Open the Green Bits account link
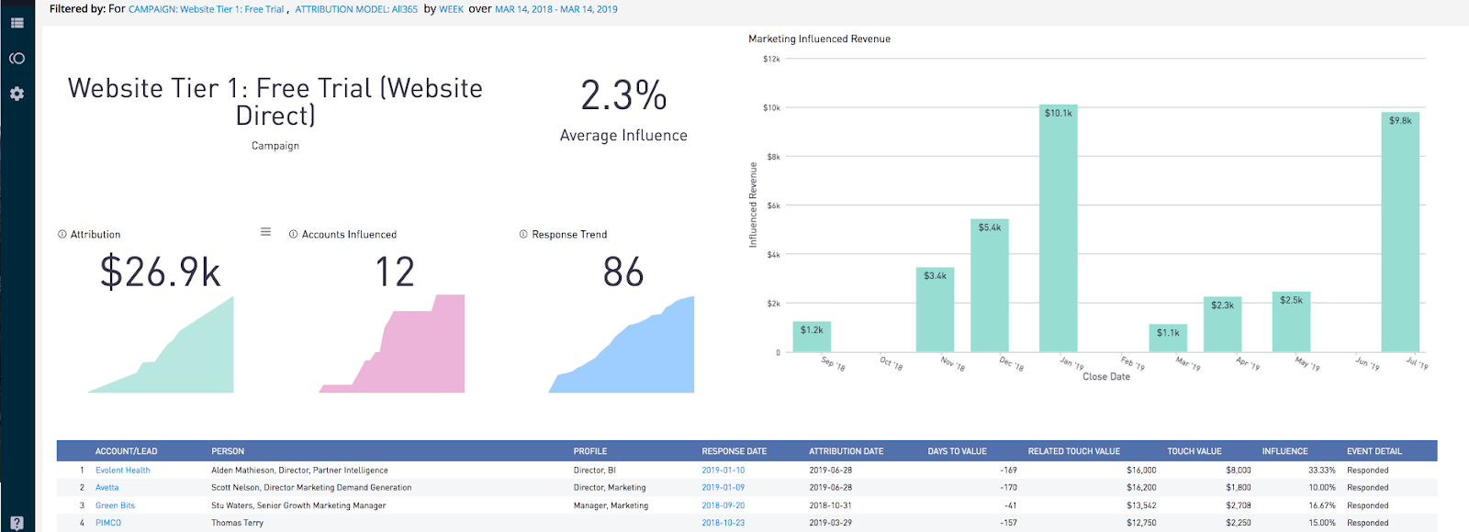Image resolution: width=1469 pixels, height=532 pixels. 115,505
